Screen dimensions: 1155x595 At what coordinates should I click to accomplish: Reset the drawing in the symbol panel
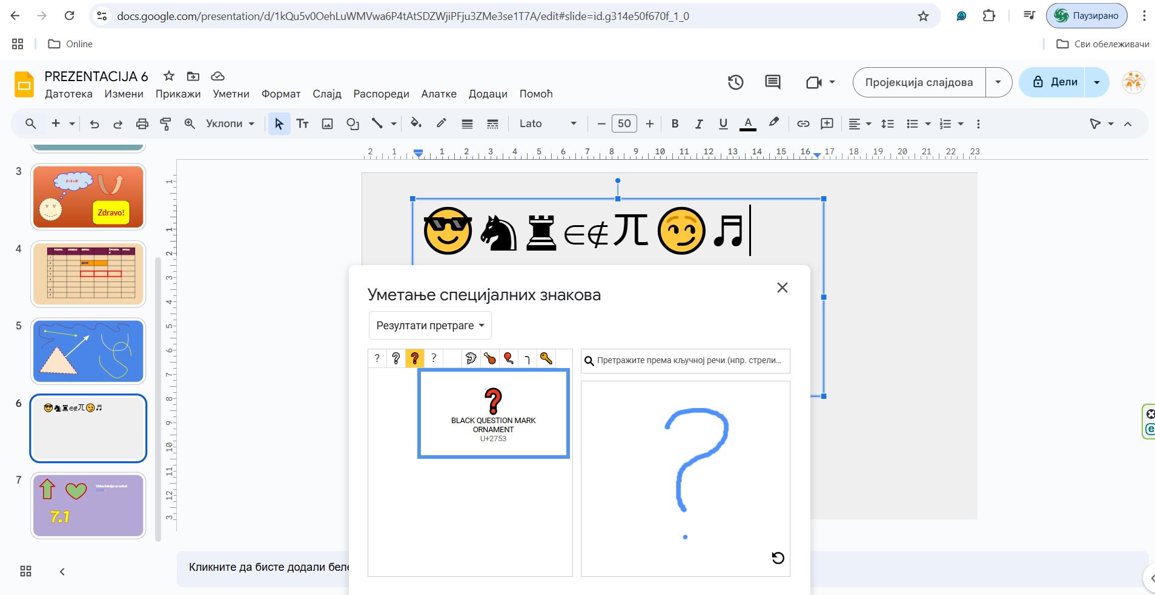[778, 558]
